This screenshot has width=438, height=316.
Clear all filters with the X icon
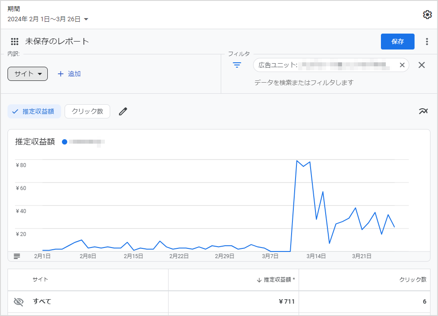(422, 65)
